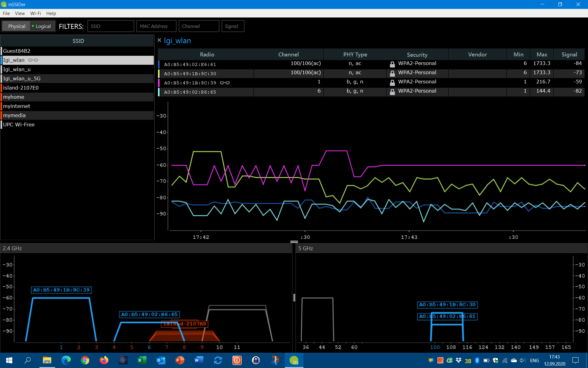Click the lock icon on the A0:B5:49:1B:8C:30 row
The width and height of the screenshot is (588, 368).
392,73
